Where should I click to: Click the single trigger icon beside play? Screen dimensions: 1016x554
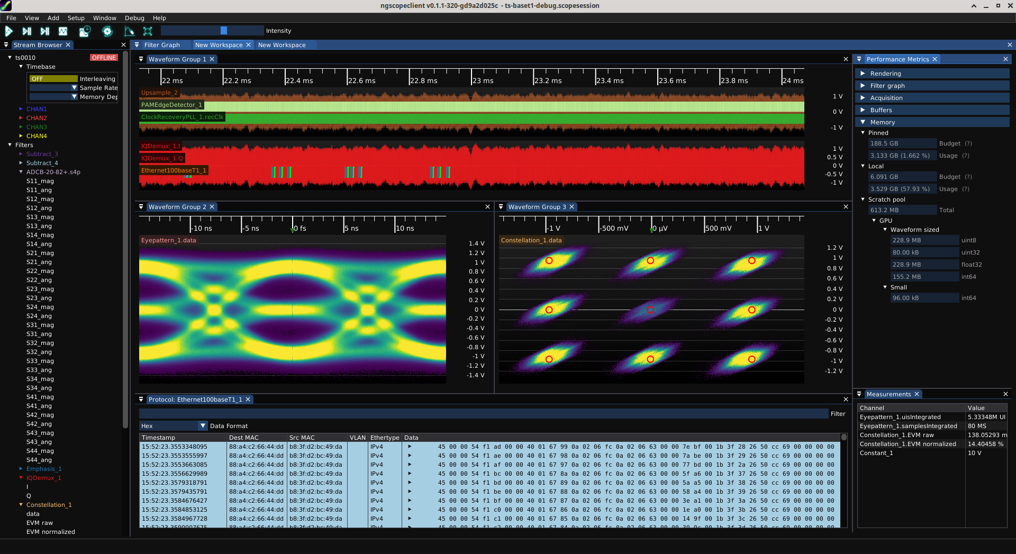27,31
